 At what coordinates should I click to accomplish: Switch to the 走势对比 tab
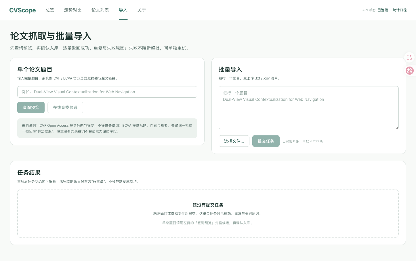(x=73, y=10)
